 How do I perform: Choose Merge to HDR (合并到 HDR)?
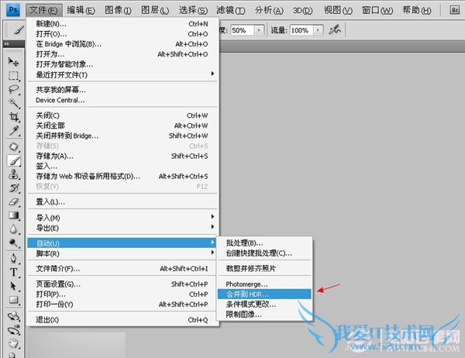(264, 294)
